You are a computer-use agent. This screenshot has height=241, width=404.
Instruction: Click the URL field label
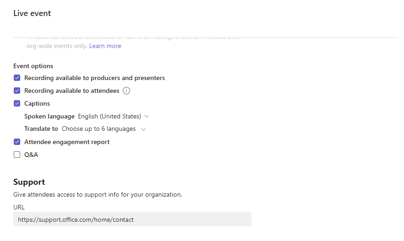(x=19, y=207)
